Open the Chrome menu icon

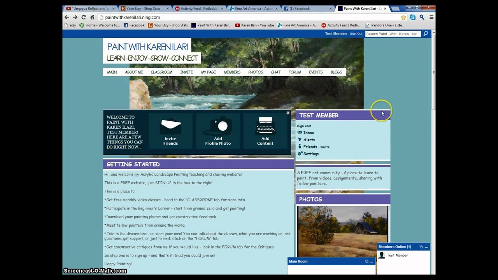point(431,17)
